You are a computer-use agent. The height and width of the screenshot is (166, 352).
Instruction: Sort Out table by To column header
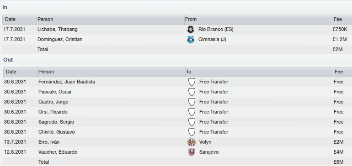(x=259, y=72)
